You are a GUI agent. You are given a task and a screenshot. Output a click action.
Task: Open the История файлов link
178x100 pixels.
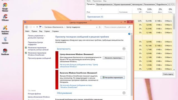[34, 94]
